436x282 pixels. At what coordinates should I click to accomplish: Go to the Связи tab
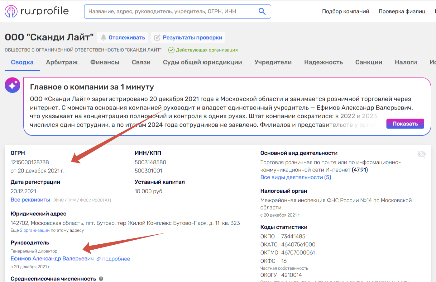[141, 62]
